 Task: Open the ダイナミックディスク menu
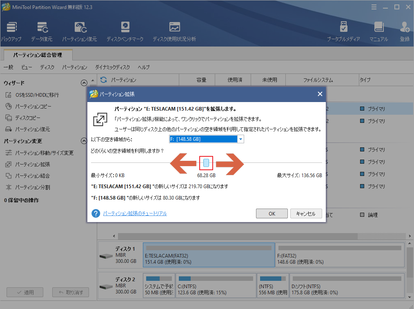112,67
